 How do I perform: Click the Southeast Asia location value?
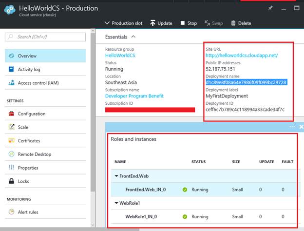click(x=121, y=82)
